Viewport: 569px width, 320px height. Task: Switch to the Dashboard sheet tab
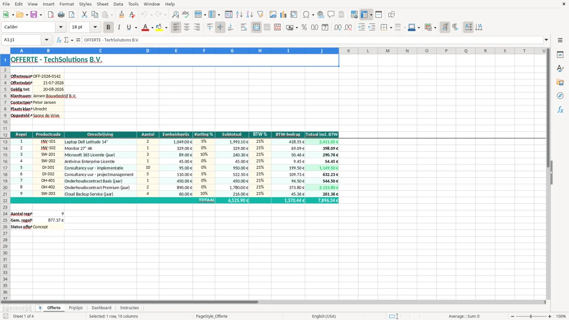coord(101,308)
